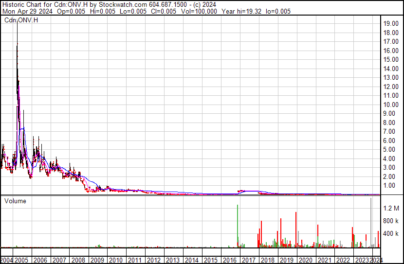Select the 400 k volume axis label
The image size is (404, 264).
(391, 234)
